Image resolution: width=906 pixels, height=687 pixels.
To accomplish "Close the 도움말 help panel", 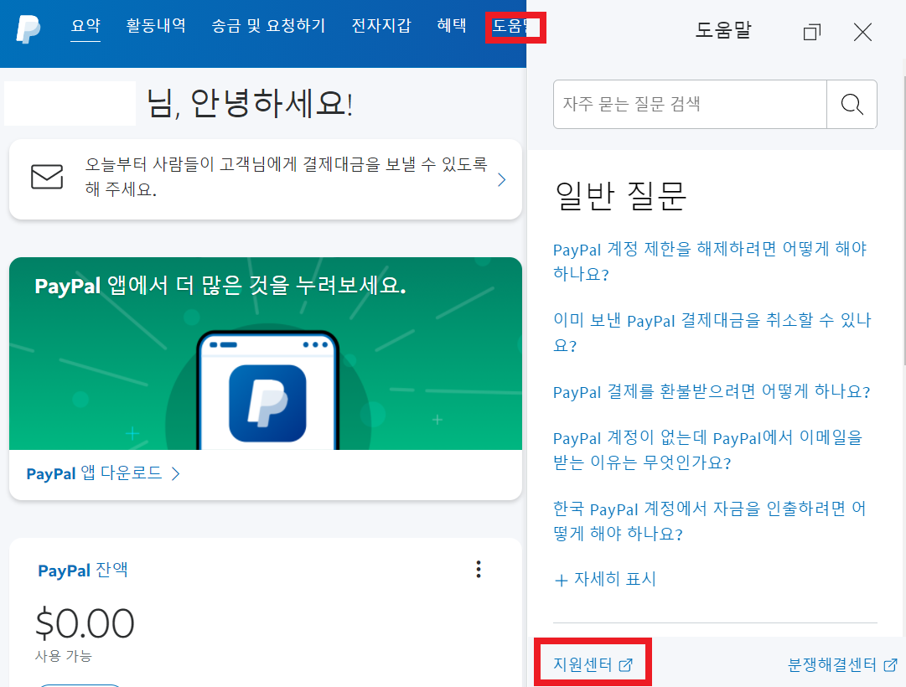I will pyautogui.click(x=862, y=32).
